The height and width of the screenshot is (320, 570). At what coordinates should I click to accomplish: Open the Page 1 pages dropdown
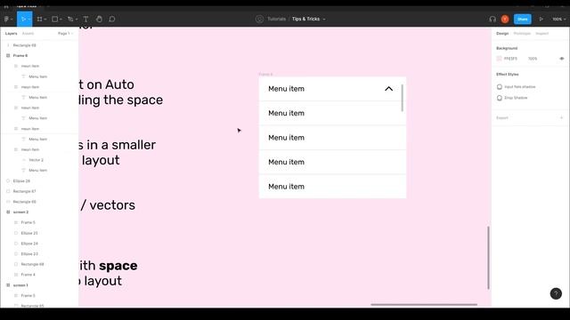pos(65,34)
